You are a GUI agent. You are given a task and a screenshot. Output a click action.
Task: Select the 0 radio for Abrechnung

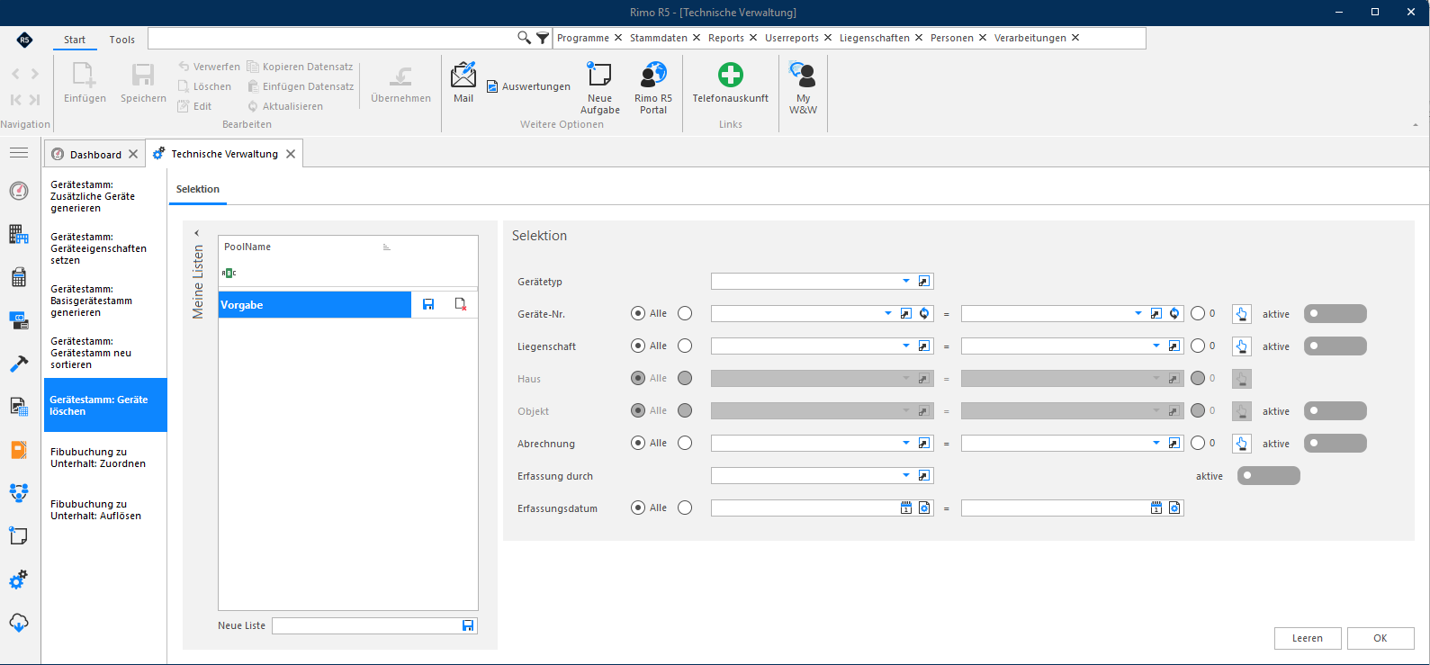coord(1198,444)
